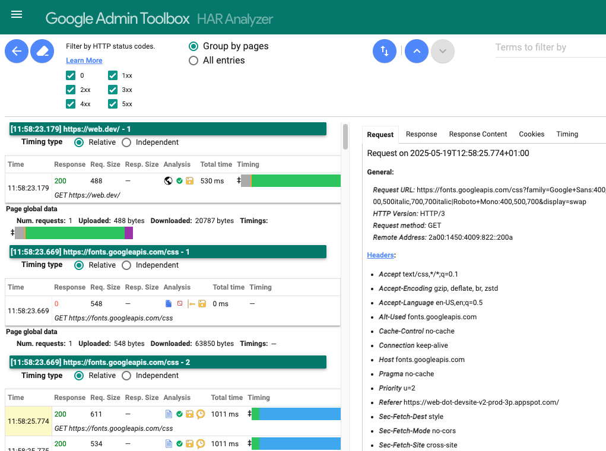Screen dimensions: 606x451
Task: Click clock bubble icon in 534 size row
Action: pos(201,444)
